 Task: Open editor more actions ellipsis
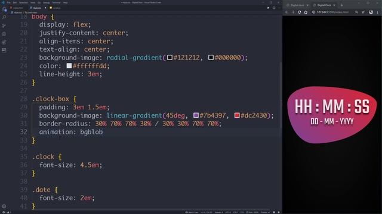(x=279, y=8)
